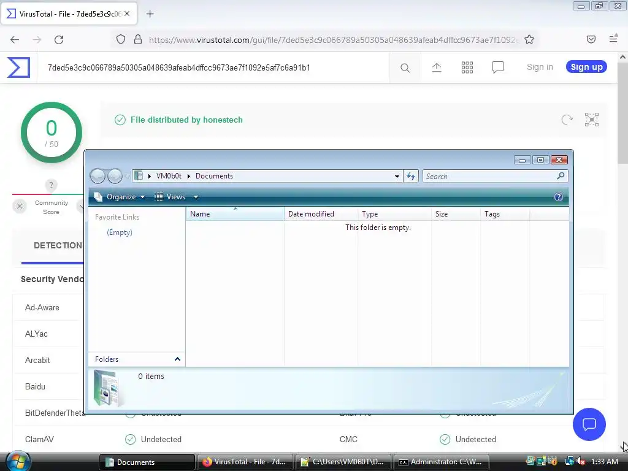Click the Sign in link
Viewport: 628px width, 471px height.
(540, 67)
